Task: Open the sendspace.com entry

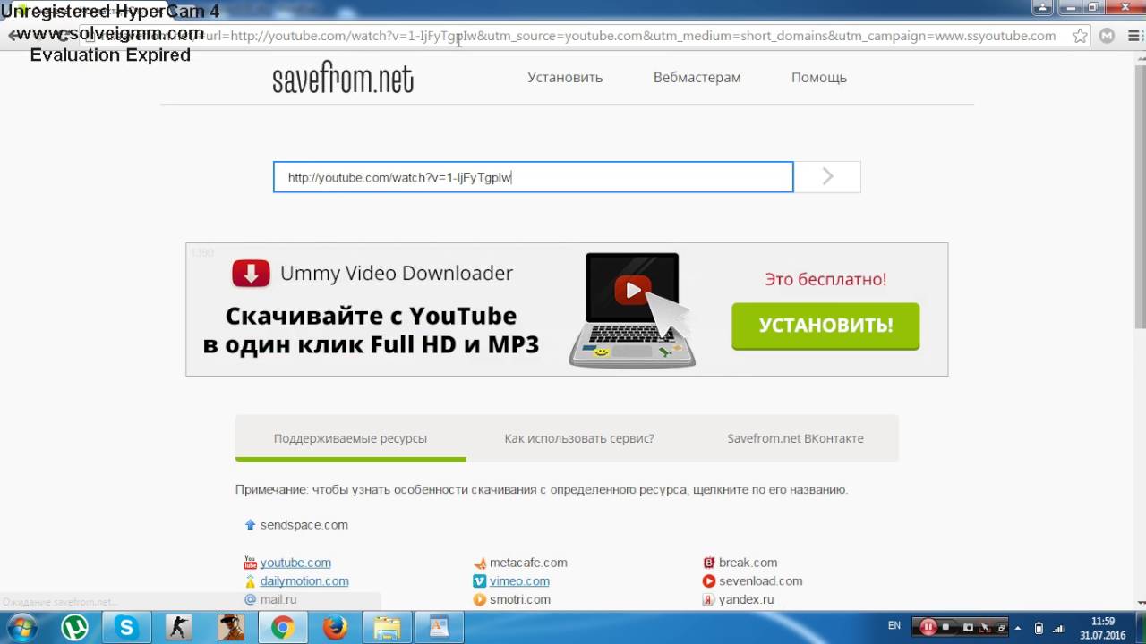Action: pos(304,525)
